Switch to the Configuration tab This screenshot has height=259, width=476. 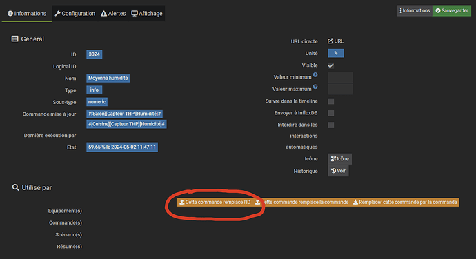(x=75, y=14)
